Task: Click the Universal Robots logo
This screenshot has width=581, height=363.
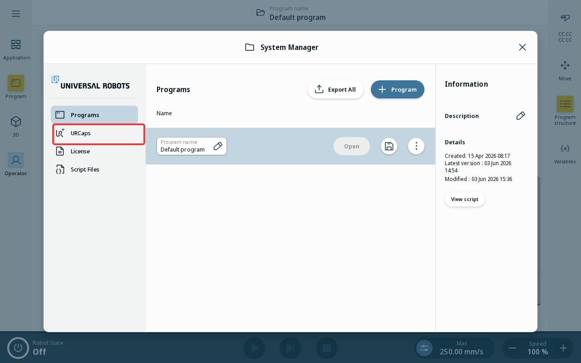Action: coord(91,82)
